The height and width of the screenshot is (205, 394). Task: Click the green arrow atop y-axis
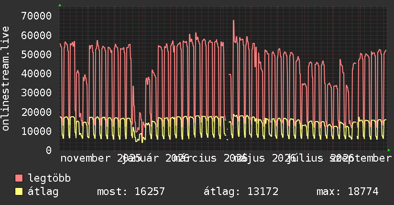pos(60,5)
